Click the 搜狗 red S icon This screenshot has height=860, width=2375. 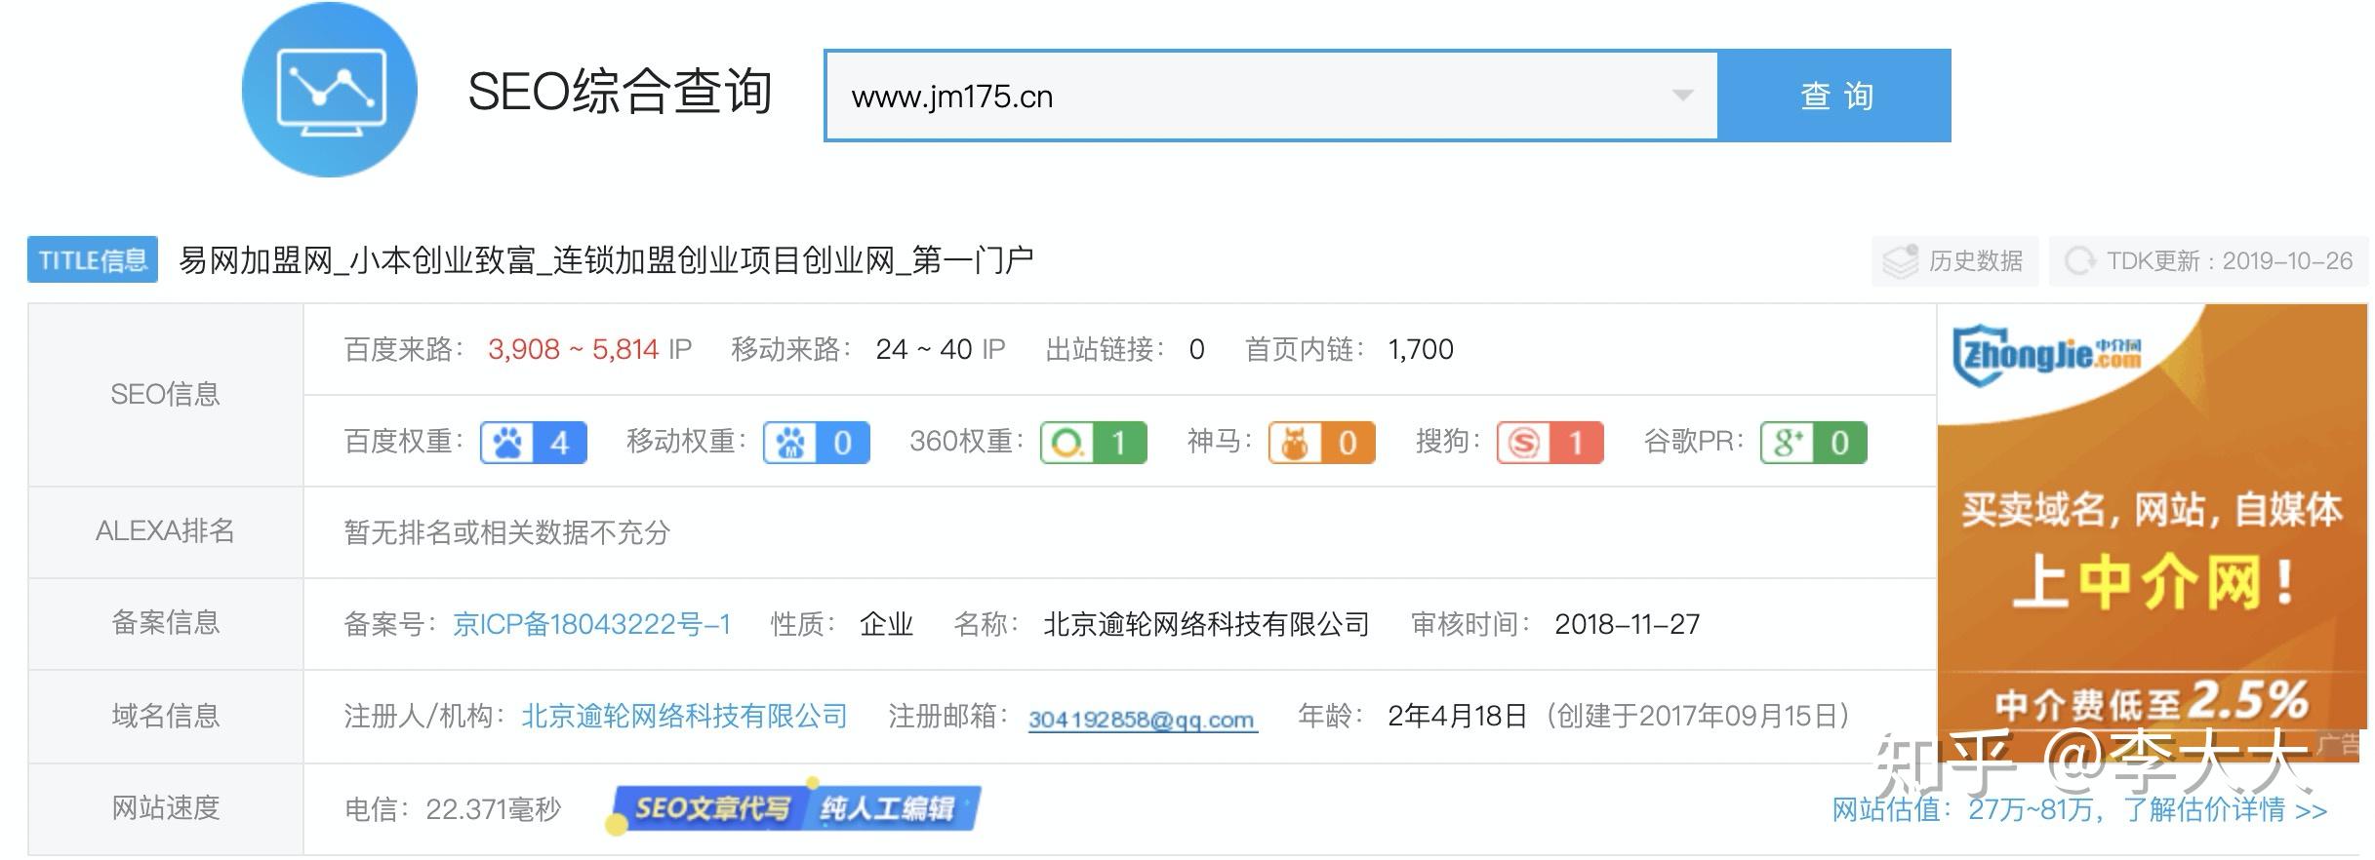(1524, 443)
